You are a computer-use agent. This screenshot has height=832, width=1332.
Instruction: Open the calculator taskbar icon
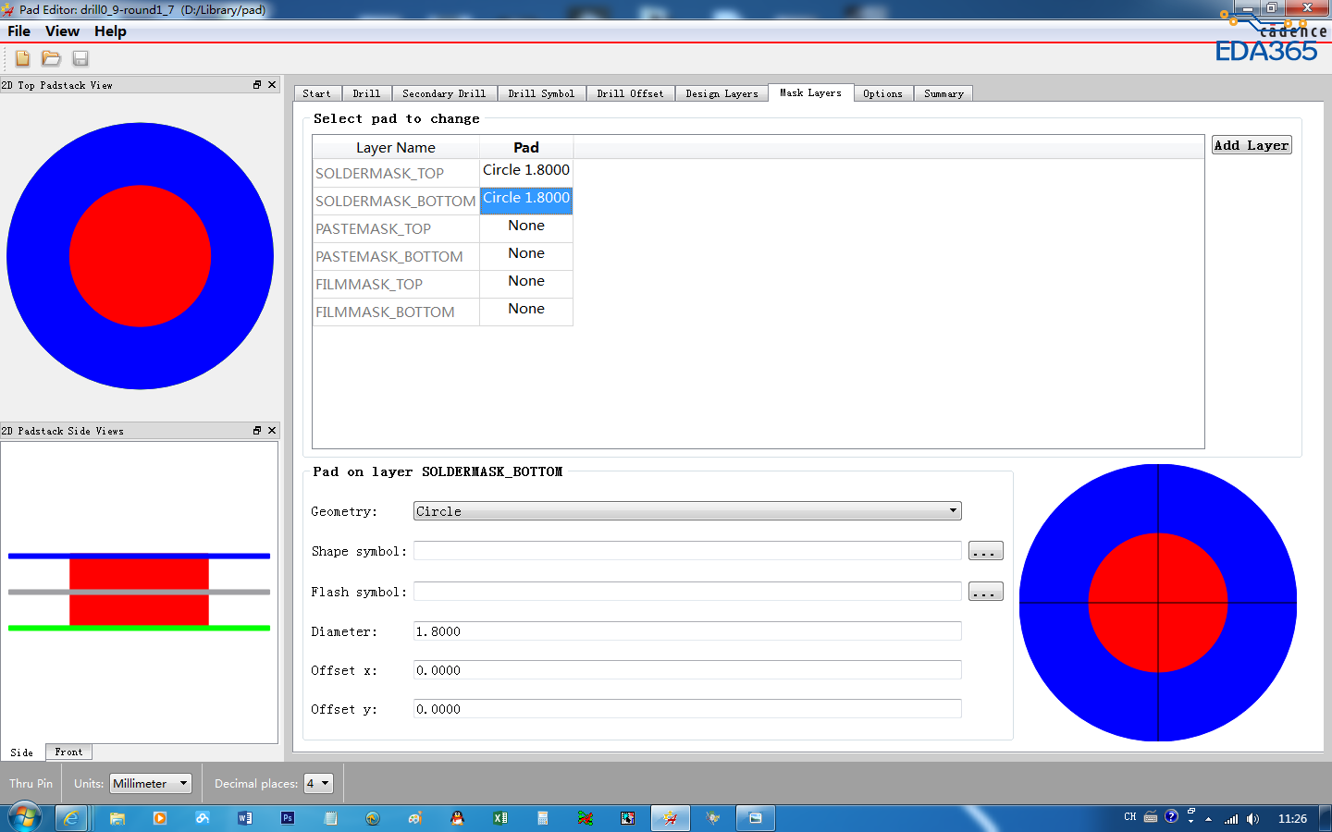tap(543, 818)
